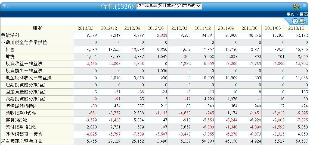310x145 pixels.
Task: Click depreciation value 16,806
Action: [x=302, y=50]
